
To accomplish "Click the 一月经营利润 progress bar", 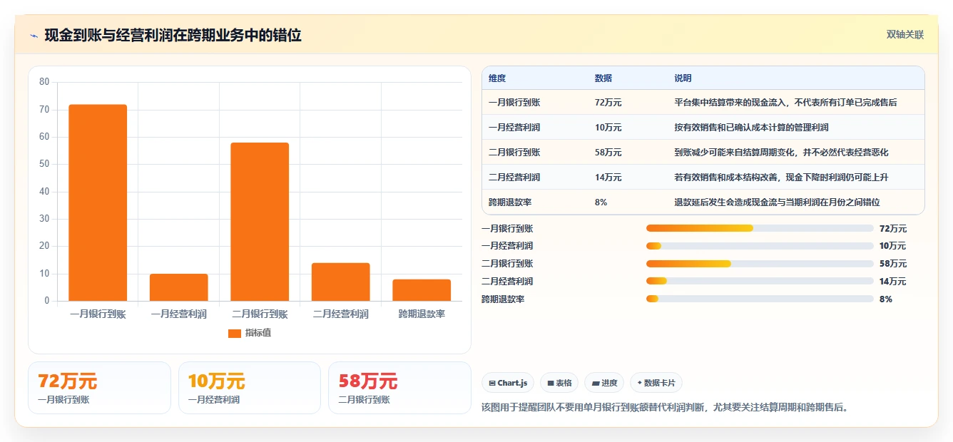I will coord(760,246).
